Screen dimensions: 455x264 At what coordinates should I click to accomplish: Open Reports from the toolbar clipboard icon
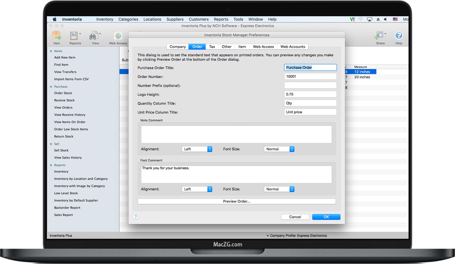pos(74,35)
